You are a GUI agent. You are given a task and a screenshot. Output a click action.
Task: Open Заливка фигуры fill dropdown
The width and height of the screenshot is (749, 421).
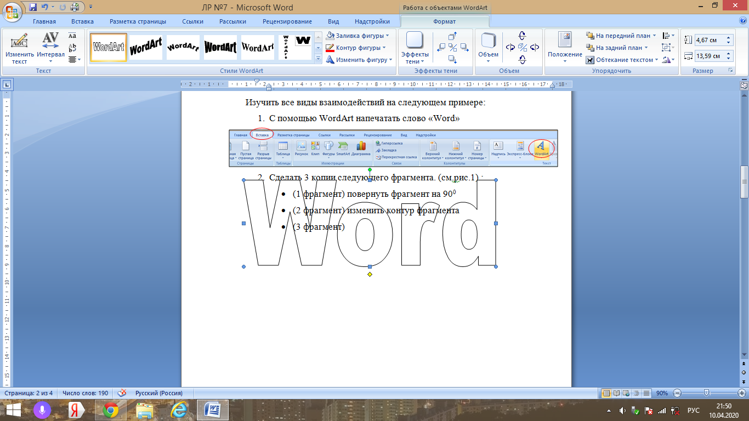pos(357,36)
